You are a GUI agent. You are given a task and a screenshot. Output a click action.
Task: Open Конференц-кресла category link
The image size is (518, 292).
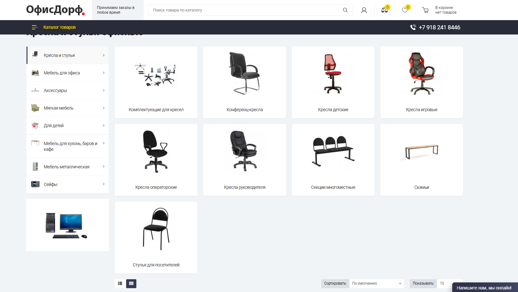coord(245,110)
